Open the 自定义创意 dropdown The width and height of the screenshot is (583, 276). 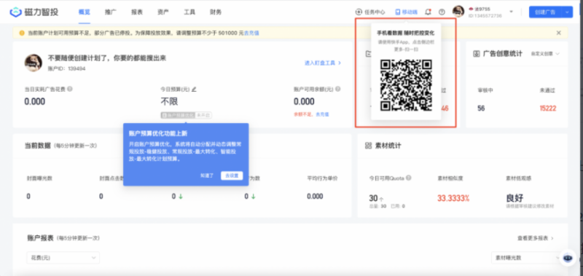click(x=545, y=54)
